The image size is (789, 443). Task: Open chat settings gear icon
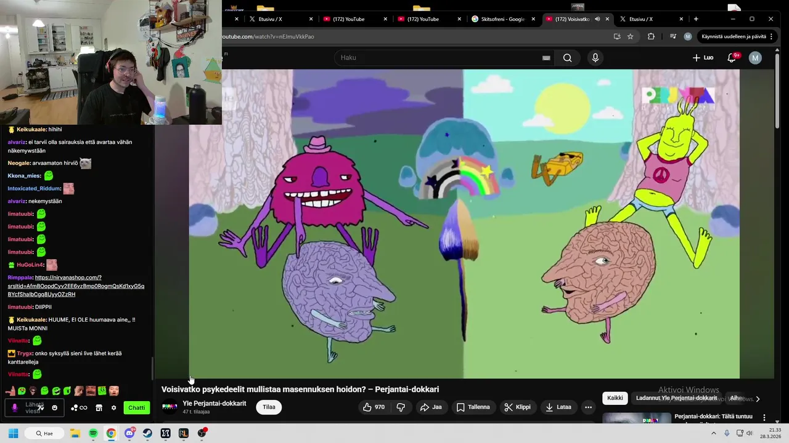pos(113,408)
